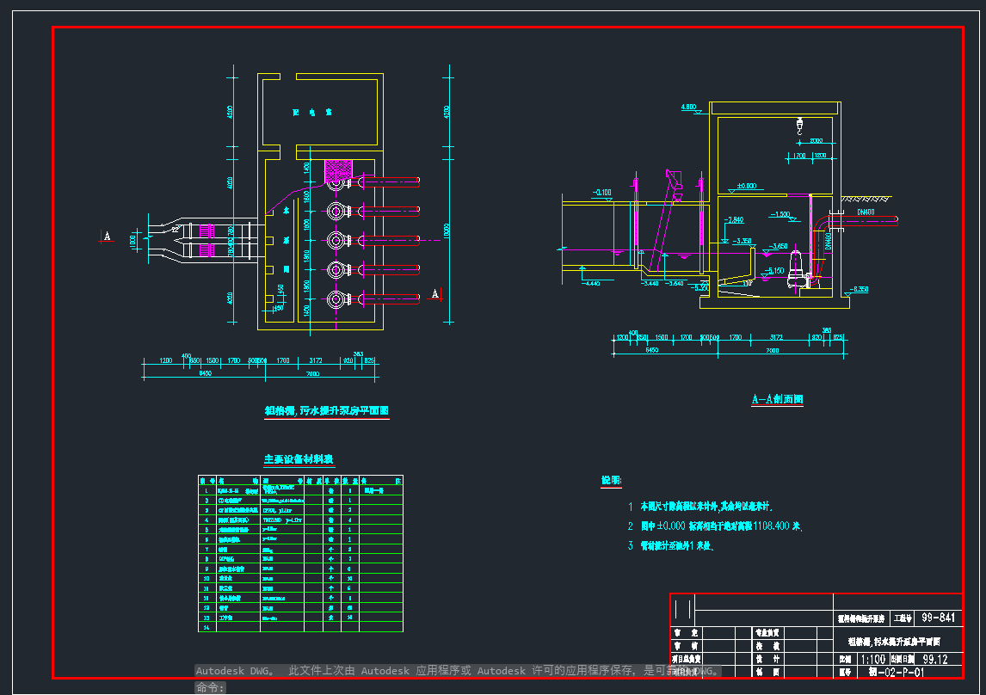Select the 10000 vertical dimension in plan

[x=447, y=231]
